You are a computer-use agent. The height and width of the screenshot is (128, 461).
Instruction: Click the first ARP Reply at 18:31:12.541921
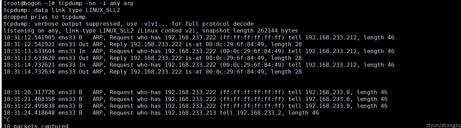click(x=153, y=44)
